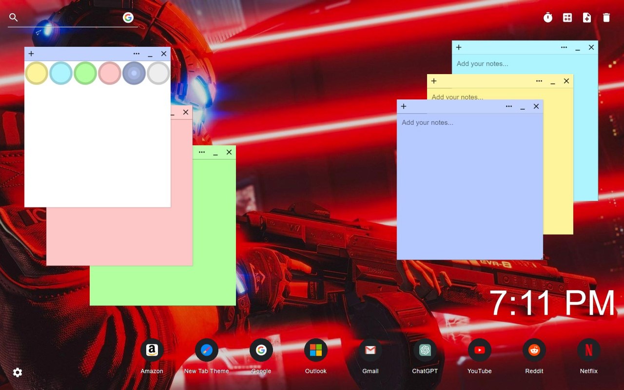Open the Google shortcut in the dock

[261, 350]
